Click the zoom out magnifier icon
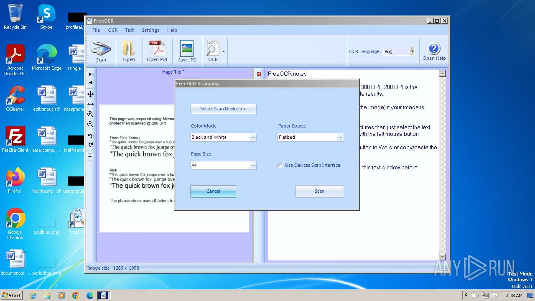Viewport: 535px width, 301px height. point(90,124)
